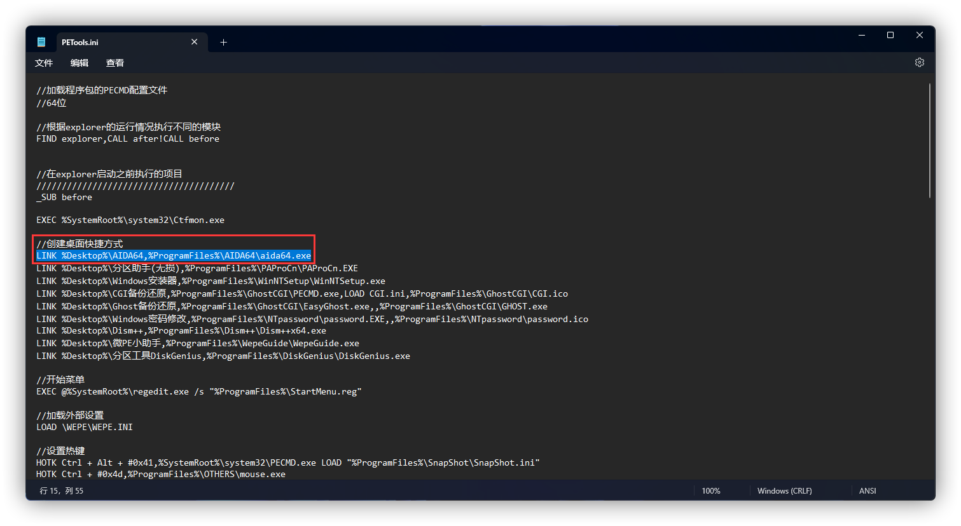Click the 行 15, 列 55 cursor position

[62, 491]
